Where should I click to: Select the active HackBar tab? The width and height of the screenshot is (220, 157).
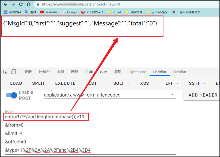tap(160, 72)
